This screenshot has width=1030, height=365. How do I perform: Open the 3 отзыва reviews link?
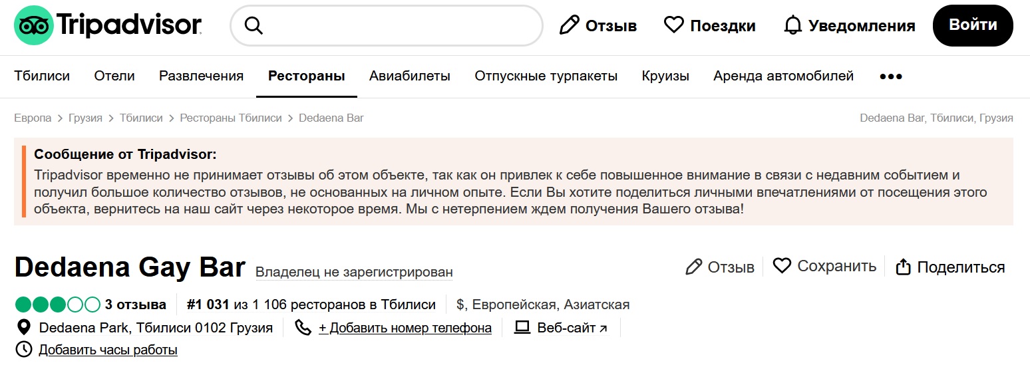(x=136, y=305)
